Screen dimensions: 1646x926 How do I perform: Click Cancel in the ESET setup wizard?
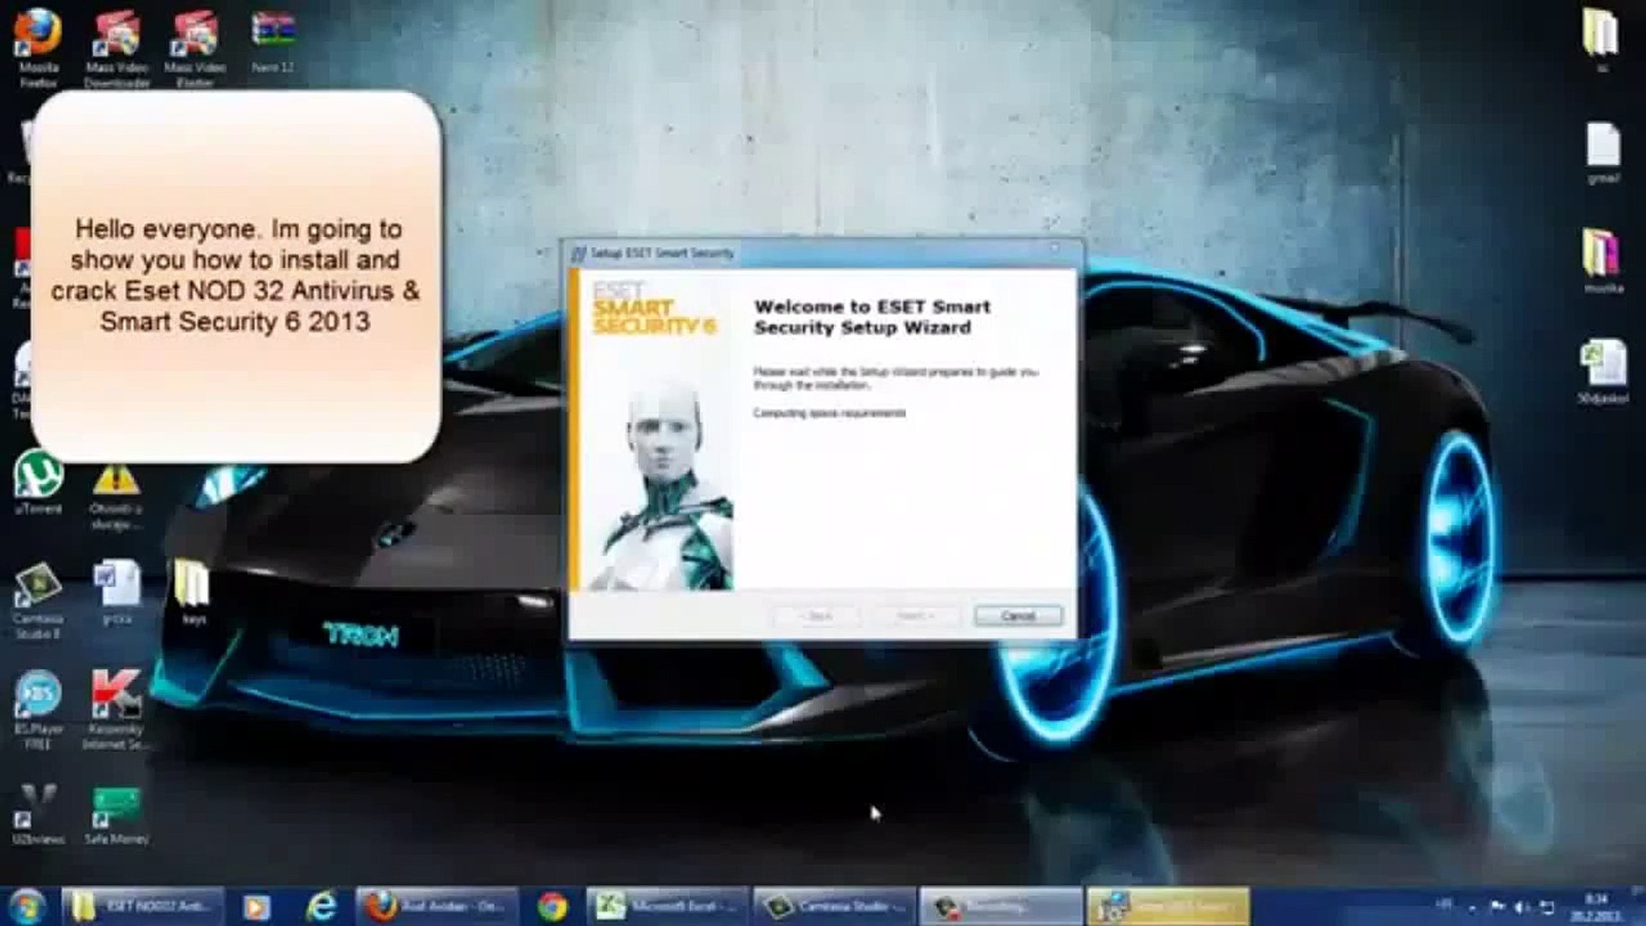(x=1018, y=616)
